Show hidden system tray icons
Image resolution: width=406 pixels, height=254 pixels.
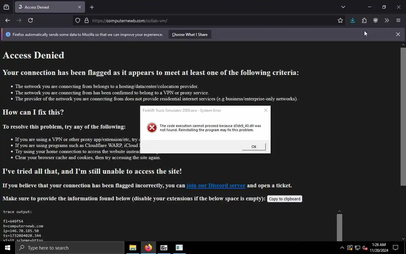(342, 248)
